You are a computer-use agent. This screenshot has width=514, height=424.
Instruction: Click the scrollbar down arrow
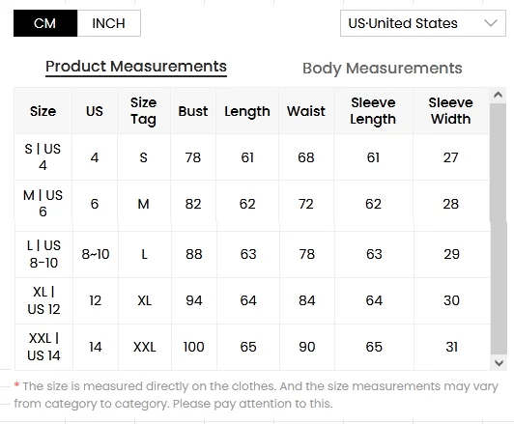click(499, 363)
